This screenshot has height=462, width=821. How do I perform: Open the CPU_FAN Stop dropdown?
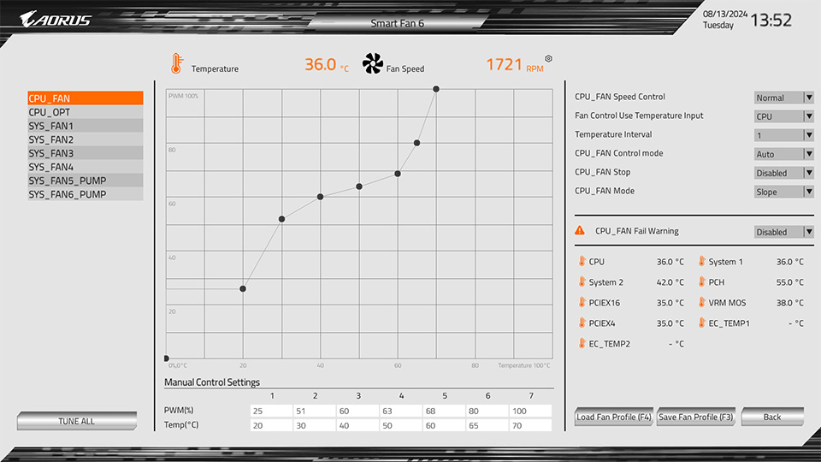click(783, 173)
